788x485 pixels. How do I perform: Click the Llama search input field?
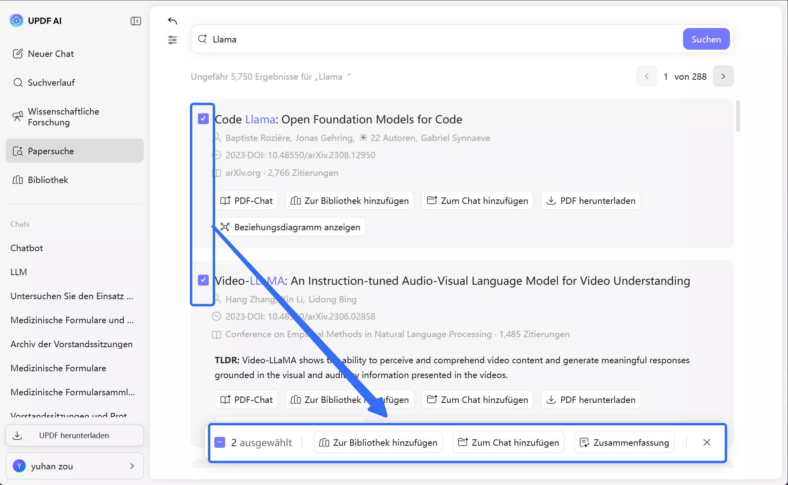441,39
